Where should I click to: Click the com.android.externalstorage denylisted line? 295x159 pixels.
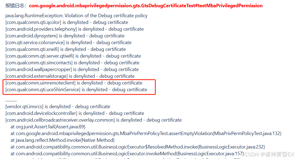click(x=70, y=76)
